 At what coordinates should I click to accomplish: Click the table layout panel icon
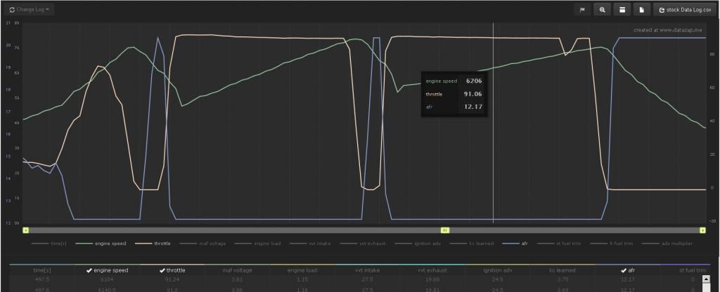pos(622,10)
